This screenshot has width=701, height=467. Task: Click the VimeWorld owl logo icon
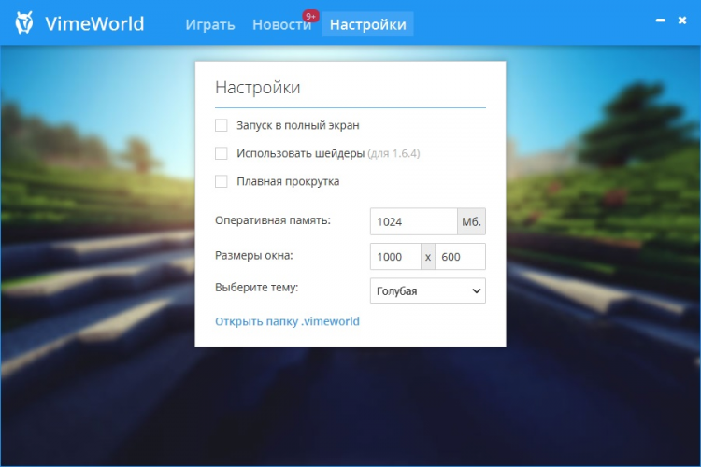23,22
